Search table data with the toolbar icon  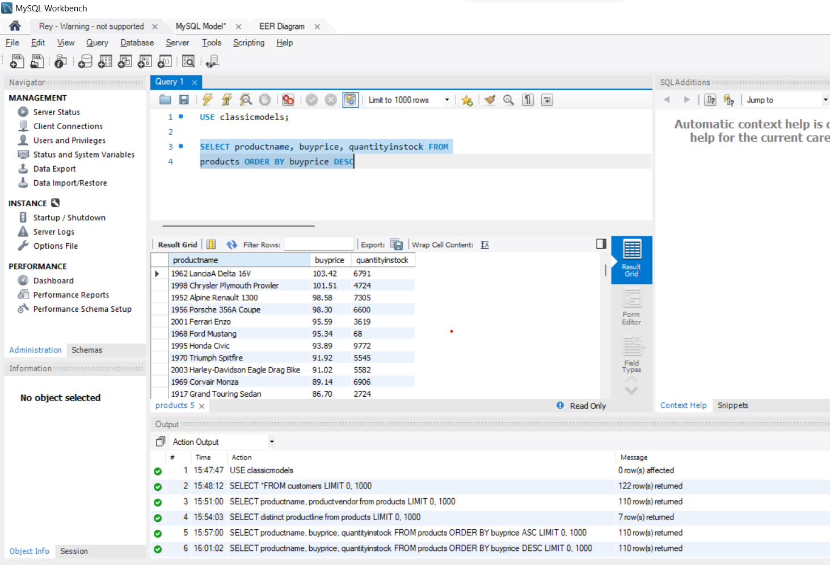188,61
